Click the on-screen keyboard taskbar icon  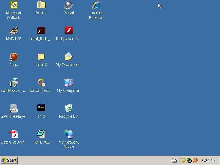pos(174,161)
